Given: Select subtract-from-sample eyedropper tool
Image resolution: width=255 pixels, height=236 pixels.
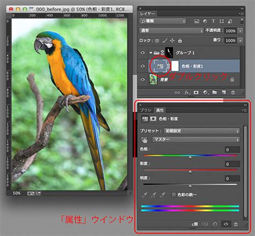Looking at the screenshot, I should pyautogui.click(x=162, y=195).
